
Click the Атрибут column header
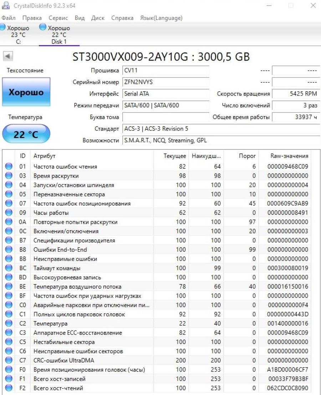click(44, 156)
